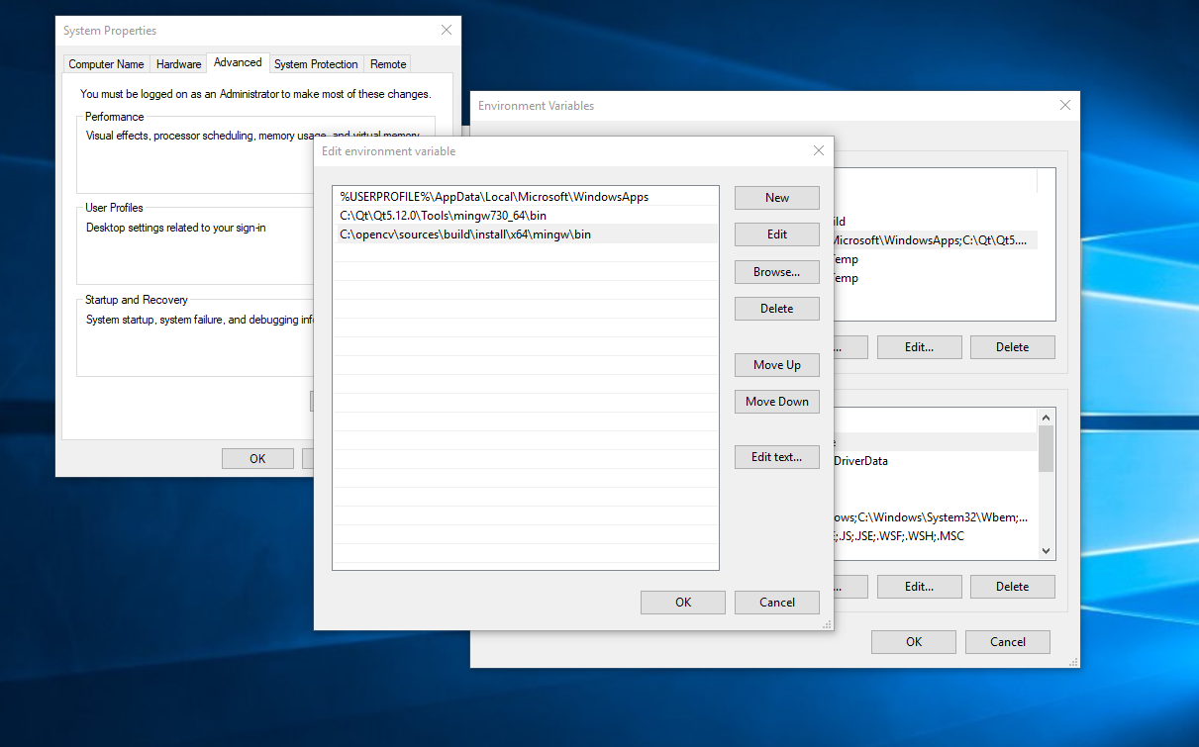Select the opencv mingw bin path entry
The image size is (1199, 747).
pos(465,234)
